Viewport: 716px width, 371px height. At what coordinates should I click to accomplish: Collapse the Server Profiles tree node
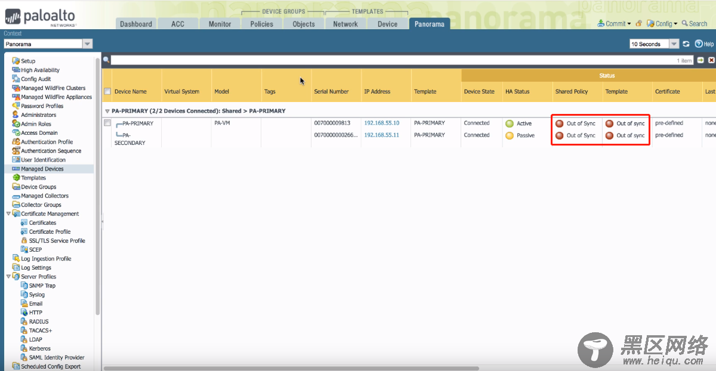(8, 276)
